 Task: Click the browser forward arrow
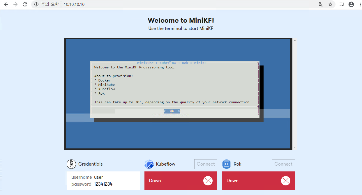[x=15, y=4]
